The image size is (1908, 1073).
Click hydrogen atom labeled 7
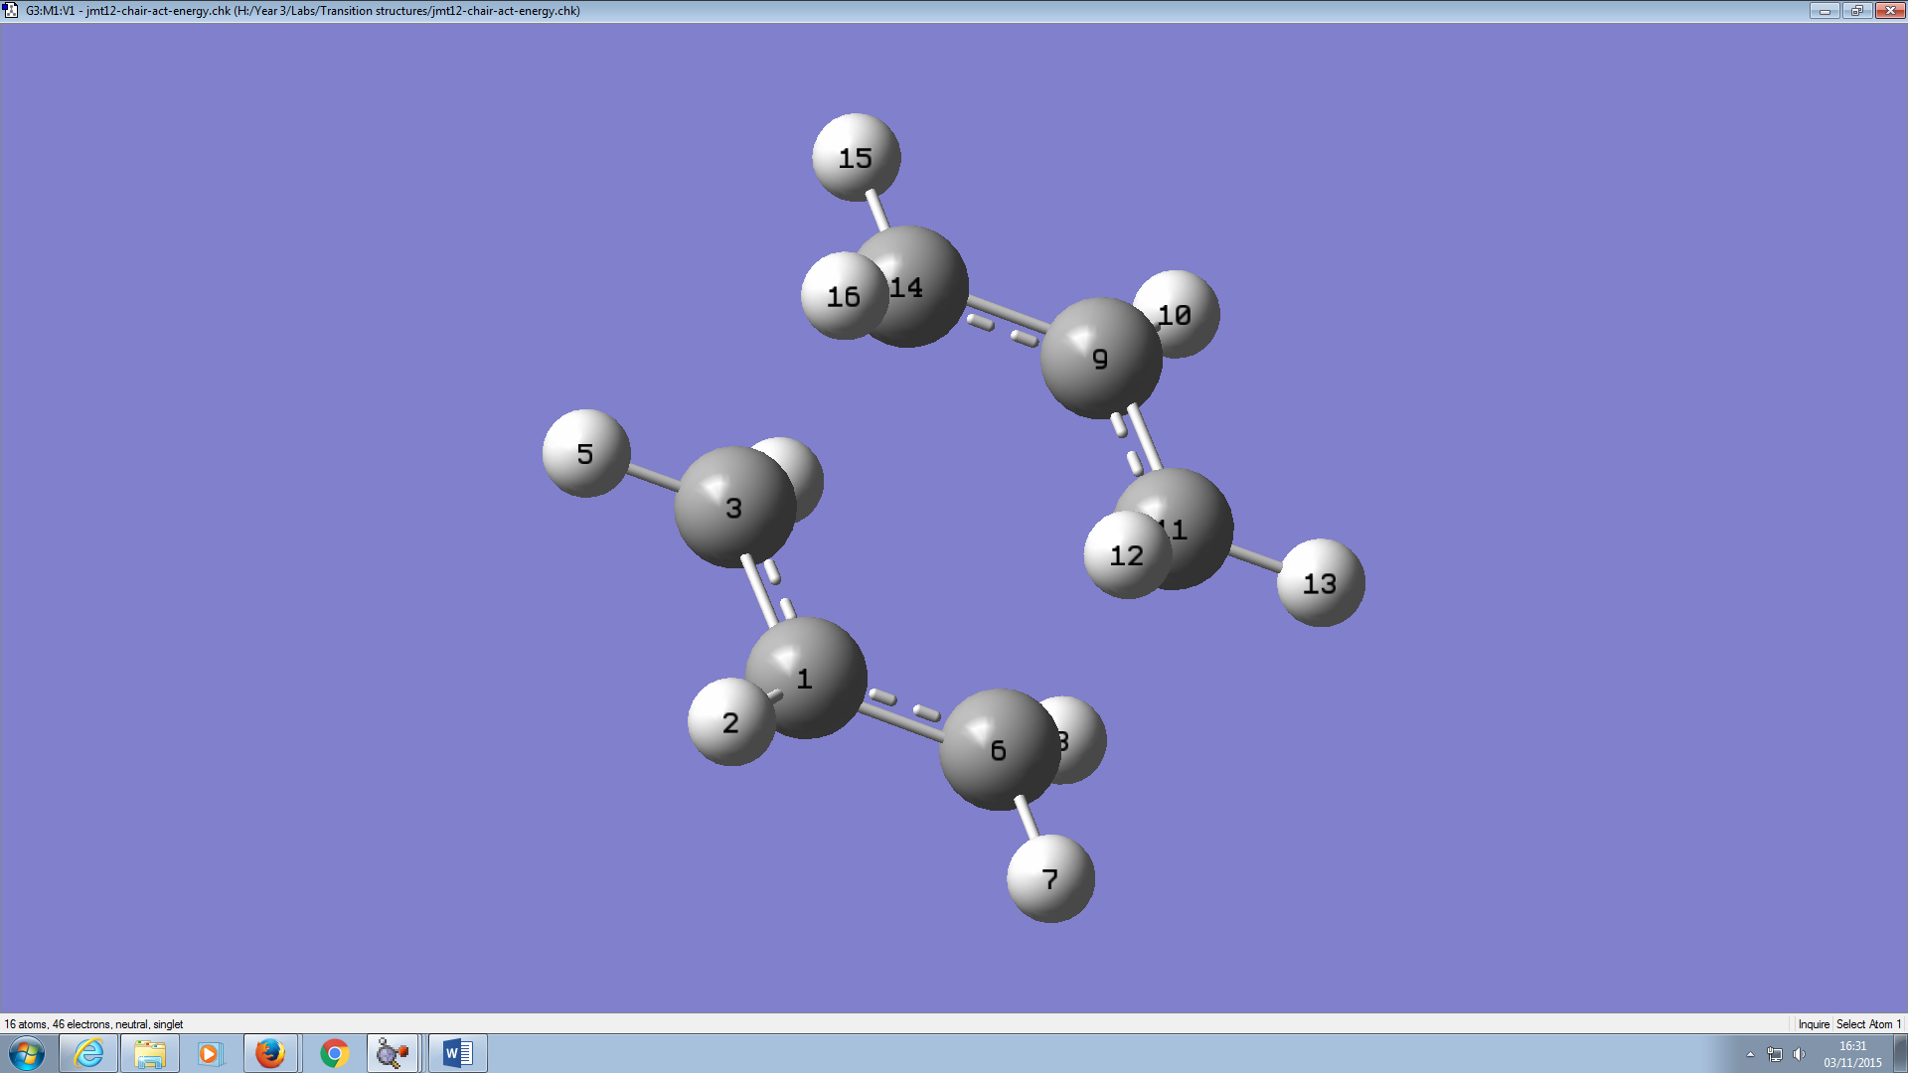pos(1050,878)
